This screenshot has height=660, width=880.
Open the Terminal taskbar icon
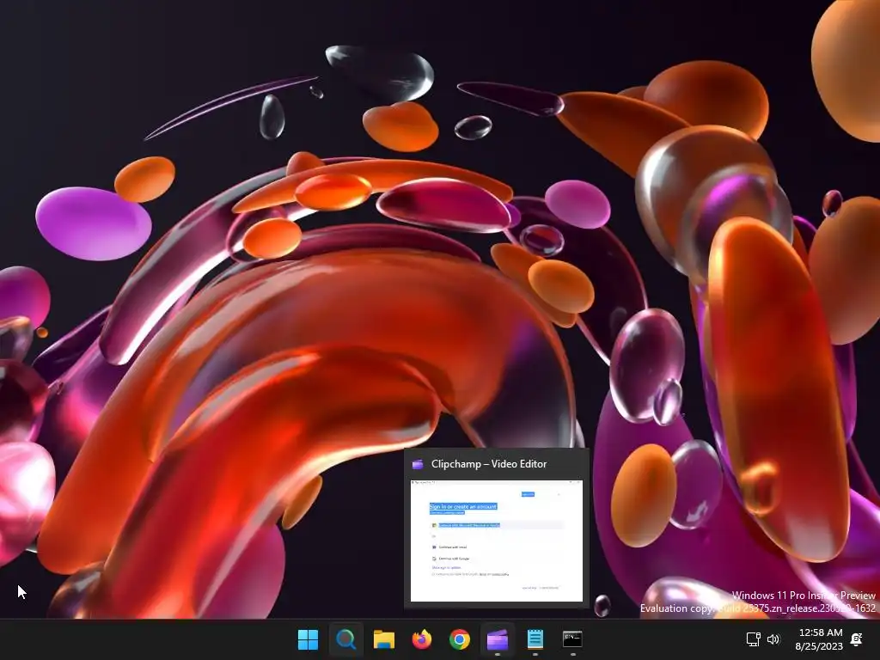point(572,639)
